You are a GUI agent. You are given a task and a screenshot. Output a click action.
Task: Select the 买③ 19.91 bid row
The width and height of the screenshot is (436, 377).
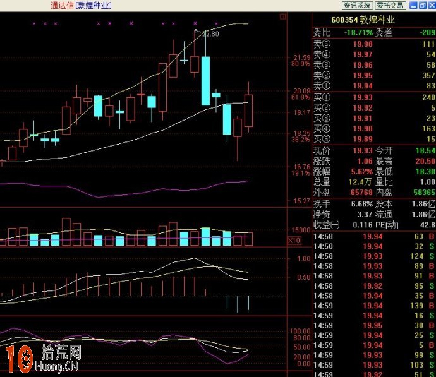(x=374, y=118)
